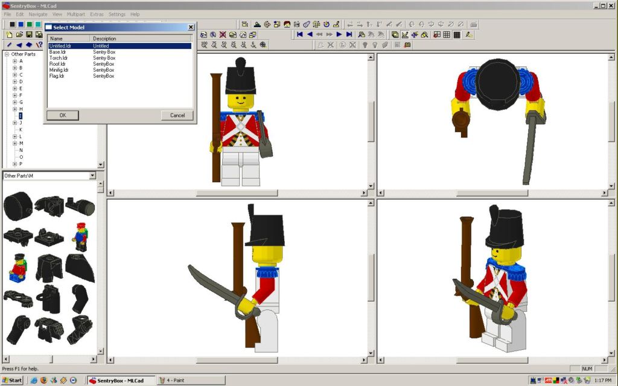Click the minifig generator face icon
Viewport: 618px width, 386px height.
287,24
